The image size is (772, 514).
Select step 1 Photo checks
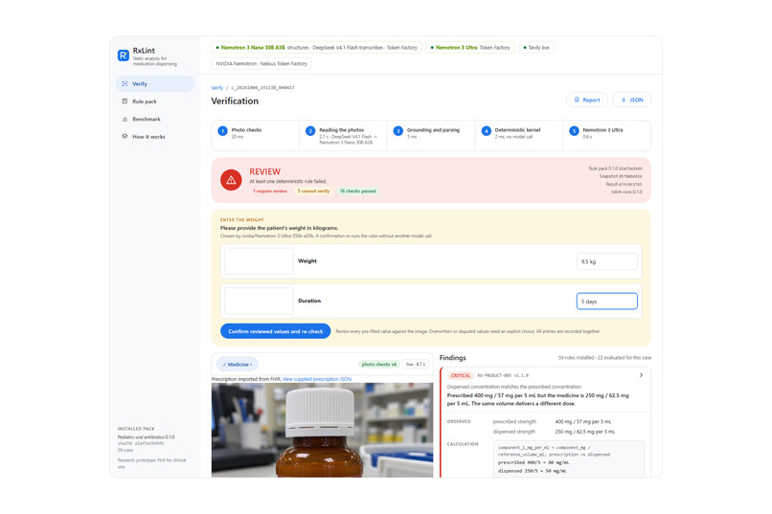pyautogui.click(x=256, y=135)
